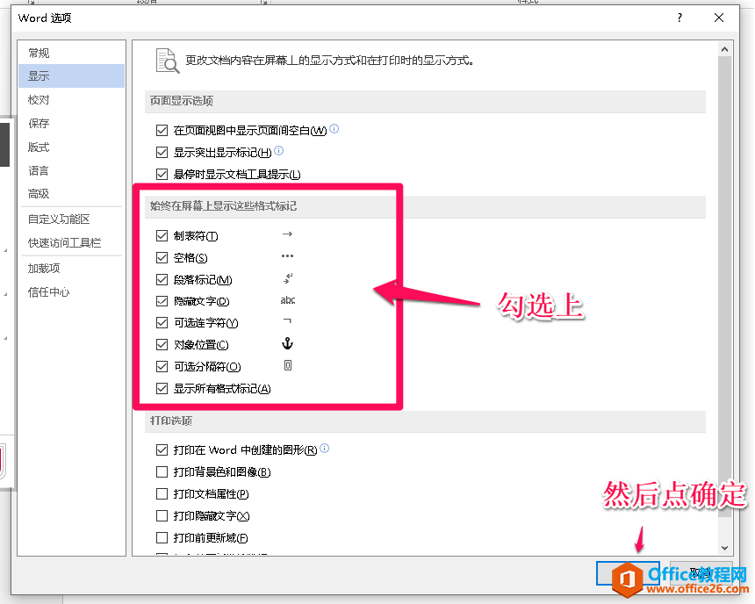Open the 版式 options category
Viewport: 755px width, 604px height.
71,147
